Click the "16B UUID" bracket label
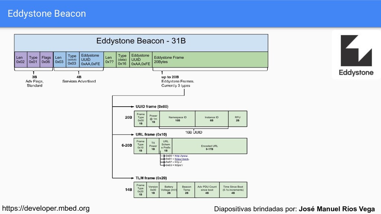 [x=193, y=133]
